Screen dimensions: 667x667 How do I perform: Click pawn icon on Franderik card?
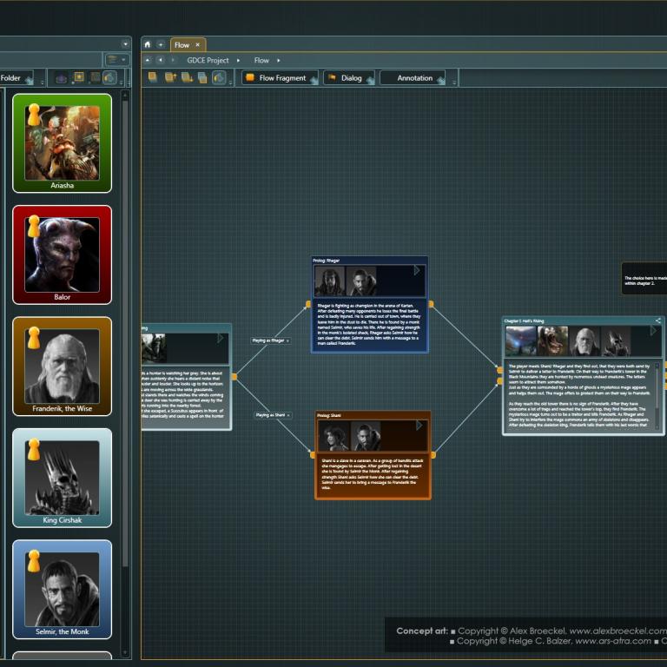pos(34,338)
